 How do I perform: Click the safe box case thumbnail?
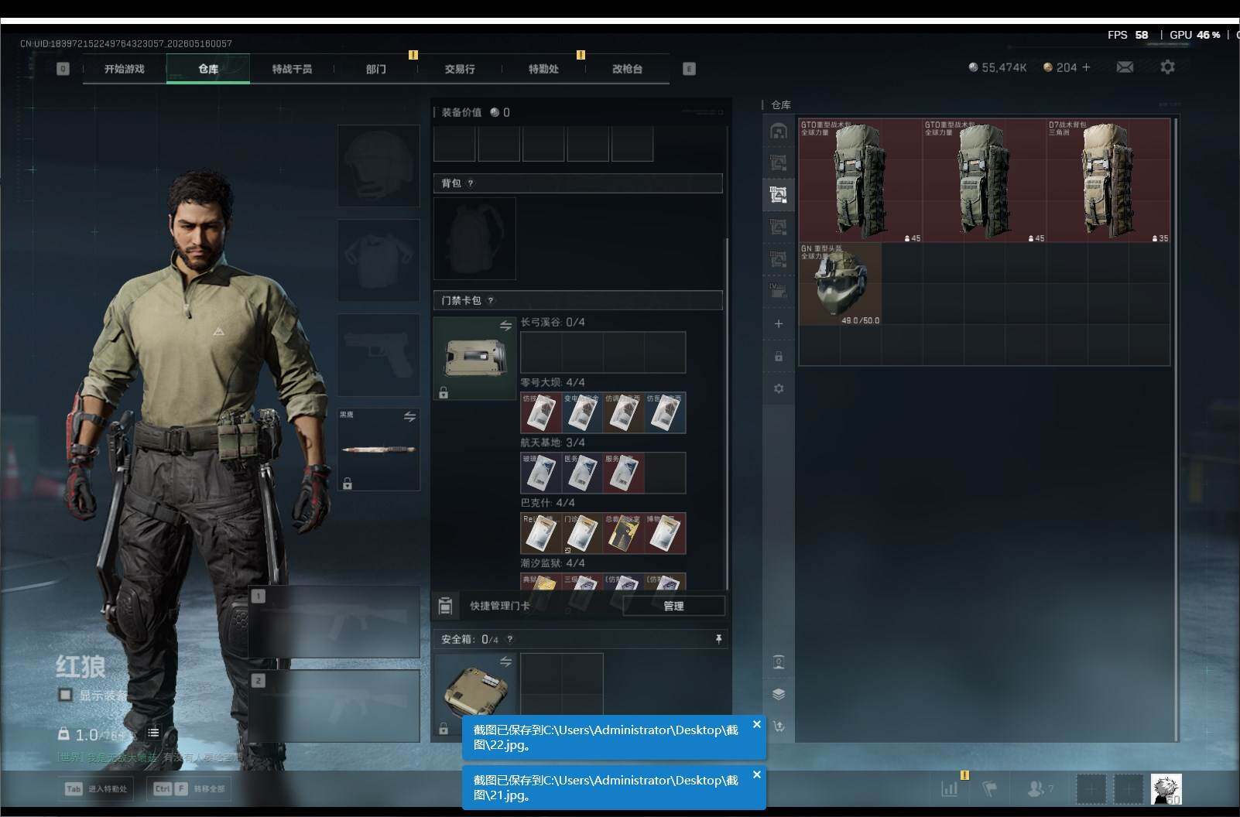(474, 694)
